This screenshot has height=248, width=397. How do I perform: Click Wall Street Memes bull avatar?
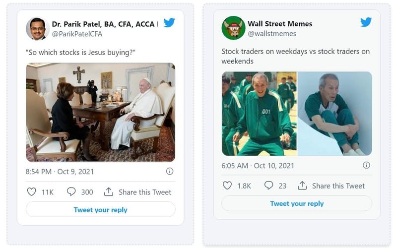point(233,28)
